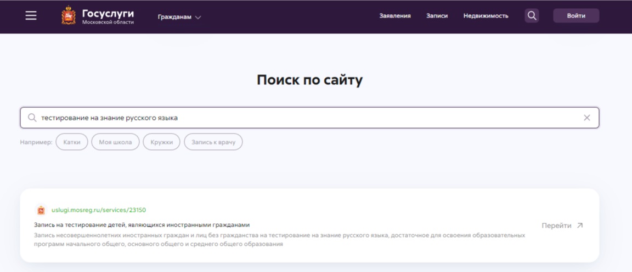
Task: Click the arrow icon next to Перейти
Action: (x=579, y=225)
